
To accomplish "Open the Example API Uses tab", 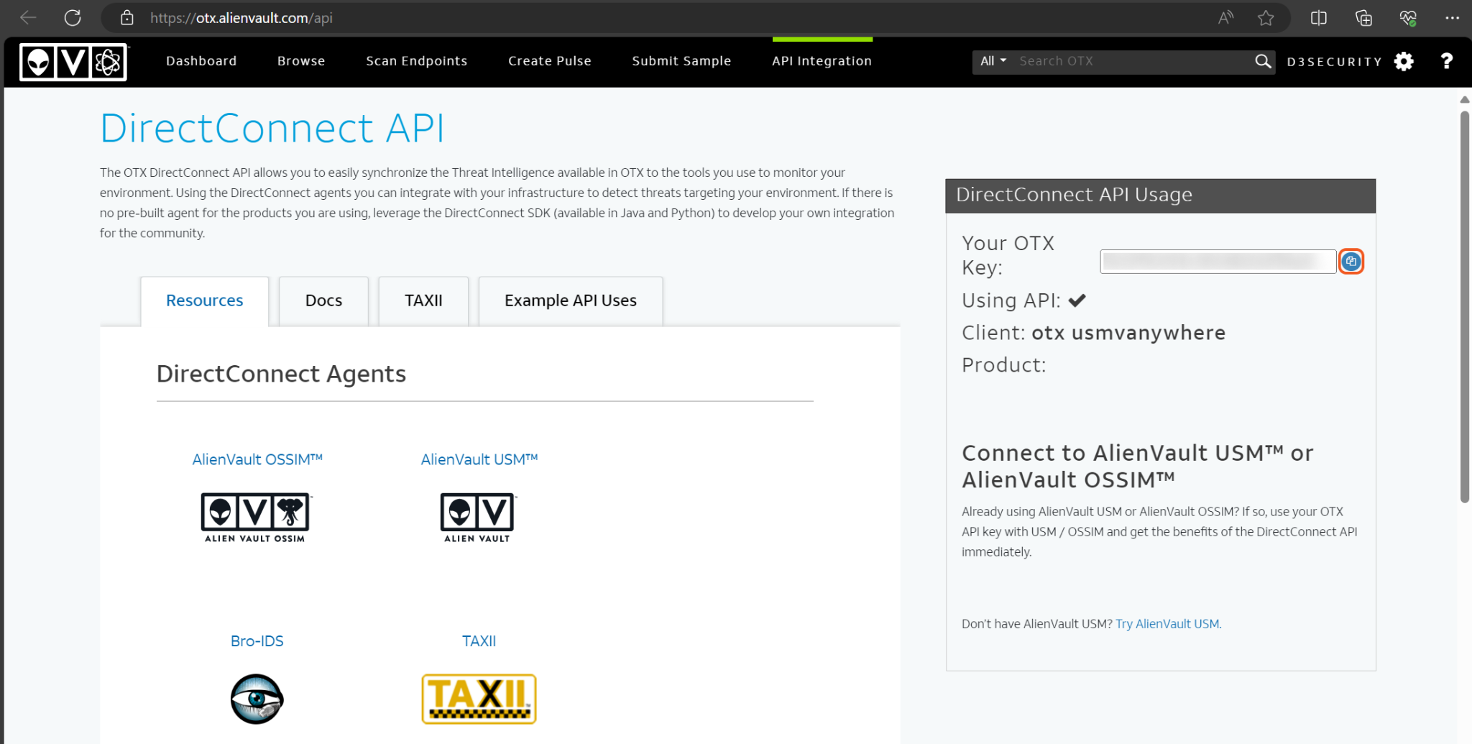I will click(570, 300).
